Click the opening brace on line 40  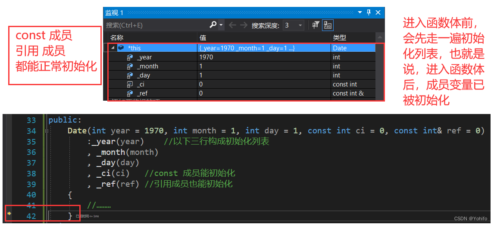click(70, 195)
